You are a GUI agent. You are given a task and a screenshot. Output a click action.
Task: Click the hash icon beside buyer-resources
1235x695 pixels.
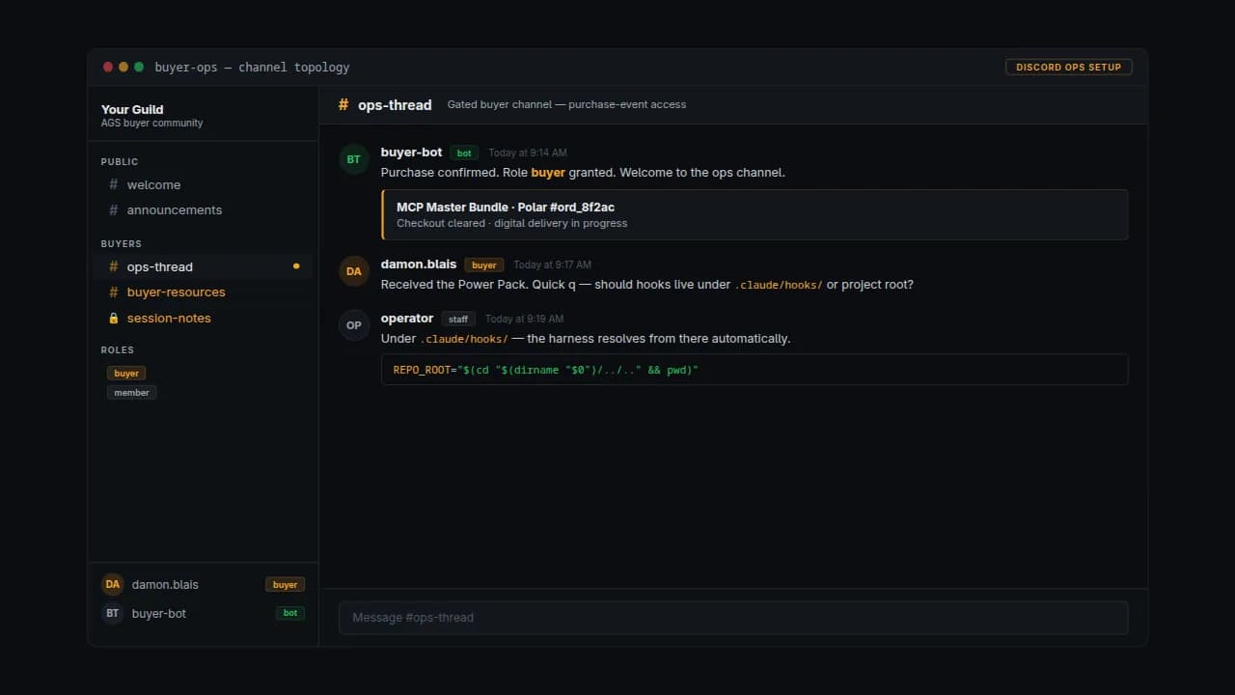(x=114, y=292)
